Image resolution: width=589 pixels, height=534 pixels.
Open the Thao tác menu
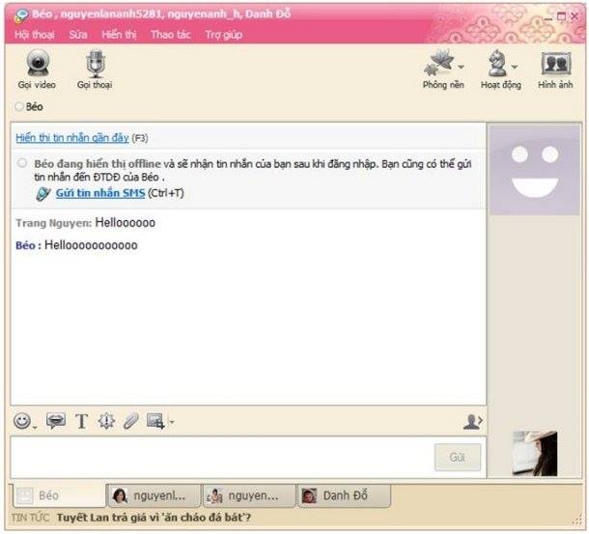coord(171,35)
